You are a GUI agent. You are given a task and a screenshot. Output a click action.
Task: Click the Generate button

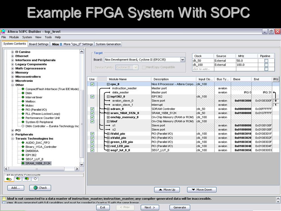click(179, 207)
